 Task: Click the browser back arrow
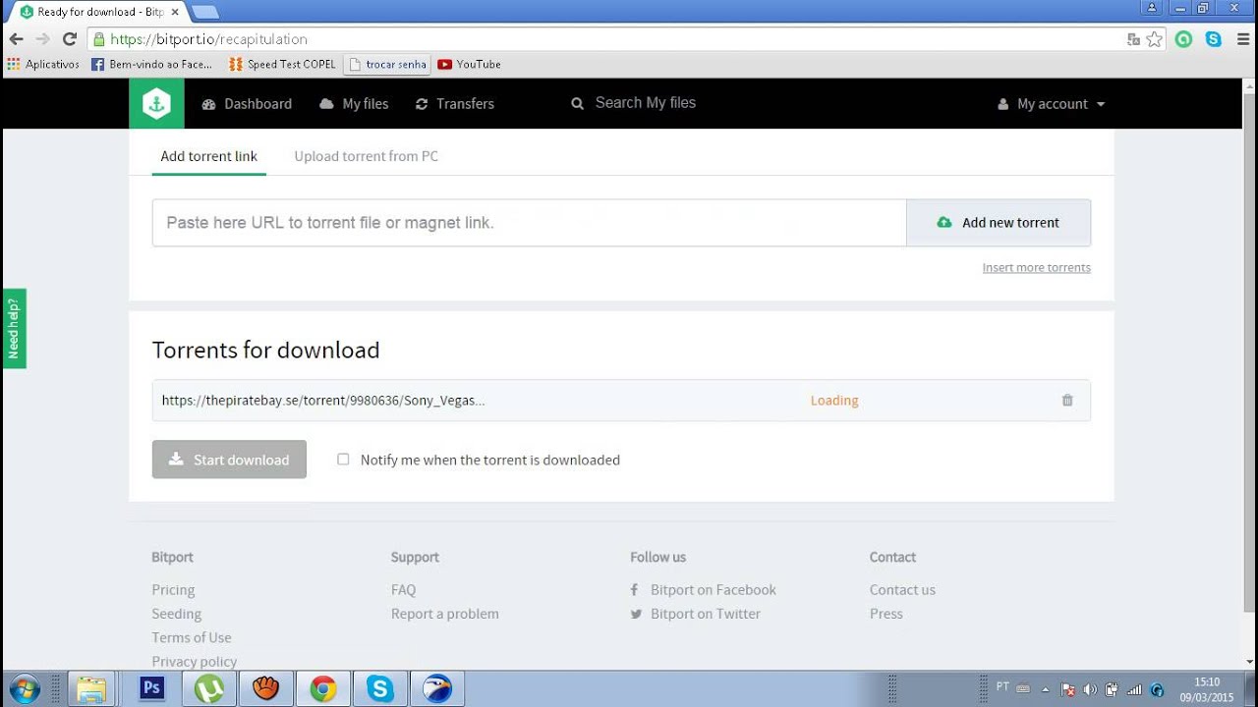tap(16, 39)
